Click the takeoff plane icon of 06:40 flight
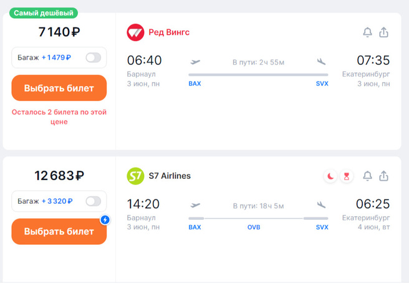Viewport: 409px width, 286px height. click(x=195, y=62)
